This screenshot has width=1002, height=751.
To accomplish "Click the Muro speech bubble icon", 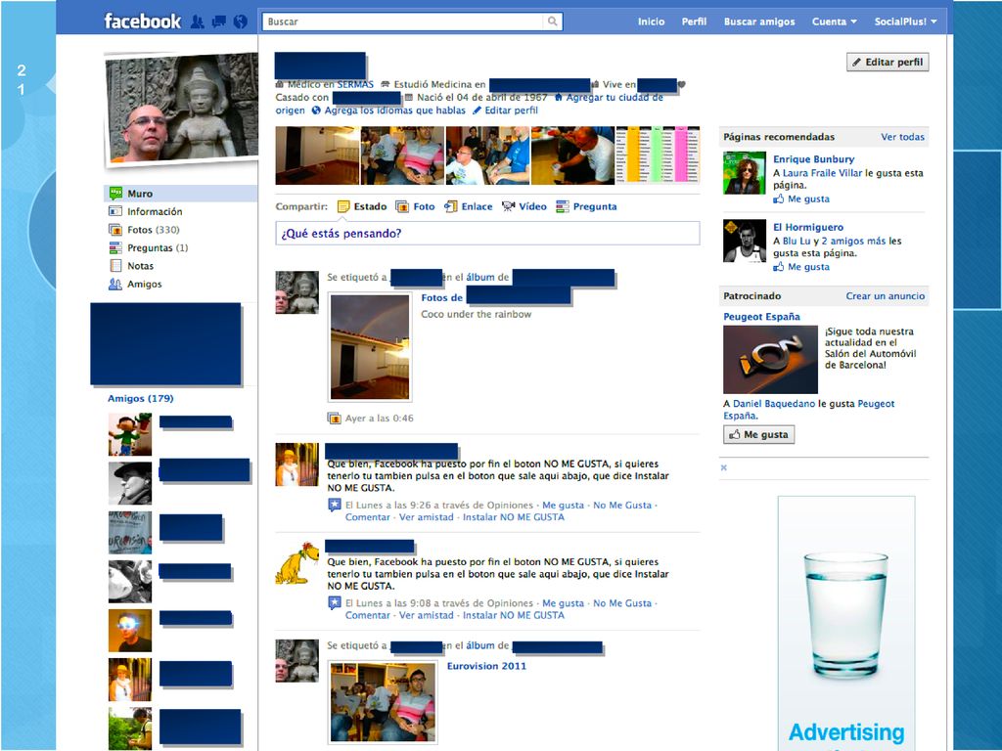I will point(115,193).
